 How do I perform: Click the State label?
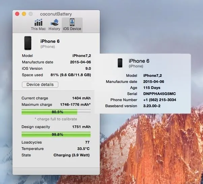pos(26,155)
